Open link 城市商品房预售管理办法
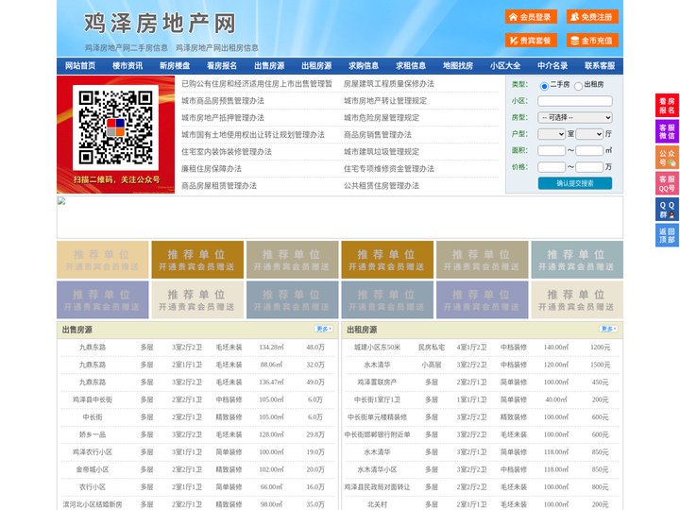The image size is (680, 510). [x=223, y=101]
